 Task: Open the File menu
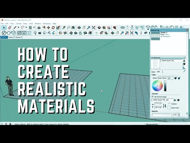pos(2,23)
